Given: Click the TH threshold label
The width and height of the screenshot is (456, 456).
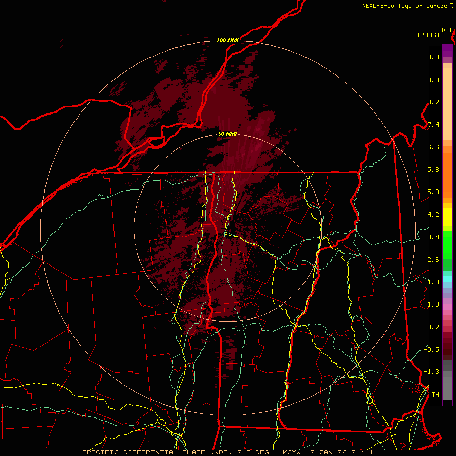Looking at the screenshot, I should (435, 395).
